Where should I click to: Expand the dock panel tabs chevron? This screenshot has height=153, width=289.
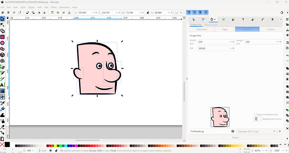281,19
